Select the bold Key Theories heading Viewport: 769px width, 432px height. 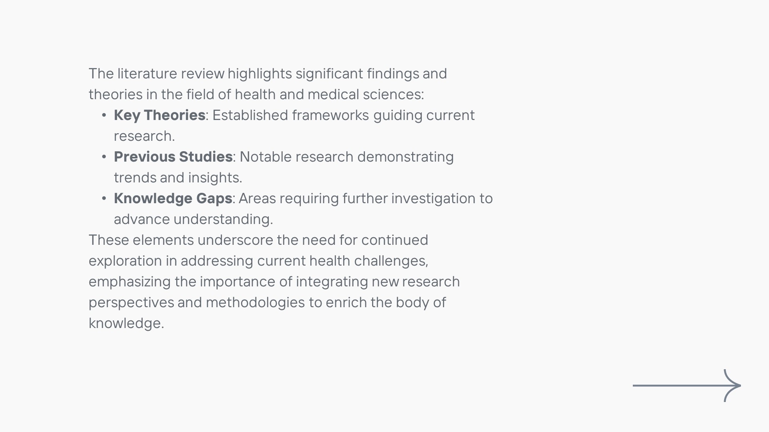click(x=159, y=115)
